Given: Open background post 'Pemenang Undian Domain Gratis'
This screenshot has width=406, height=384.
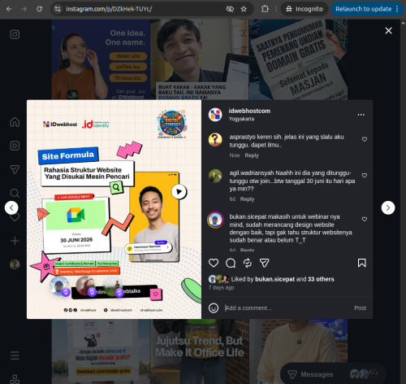Looking at the screenshot, I should tap(298, 59).
